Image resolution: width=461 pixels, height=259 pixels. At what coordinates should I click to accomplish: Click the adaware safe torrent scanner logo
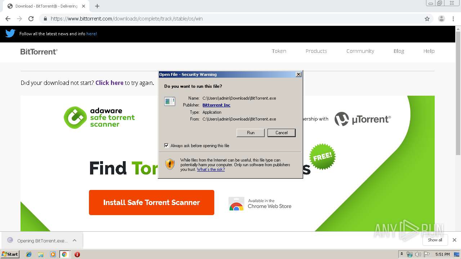click(99, 117)
